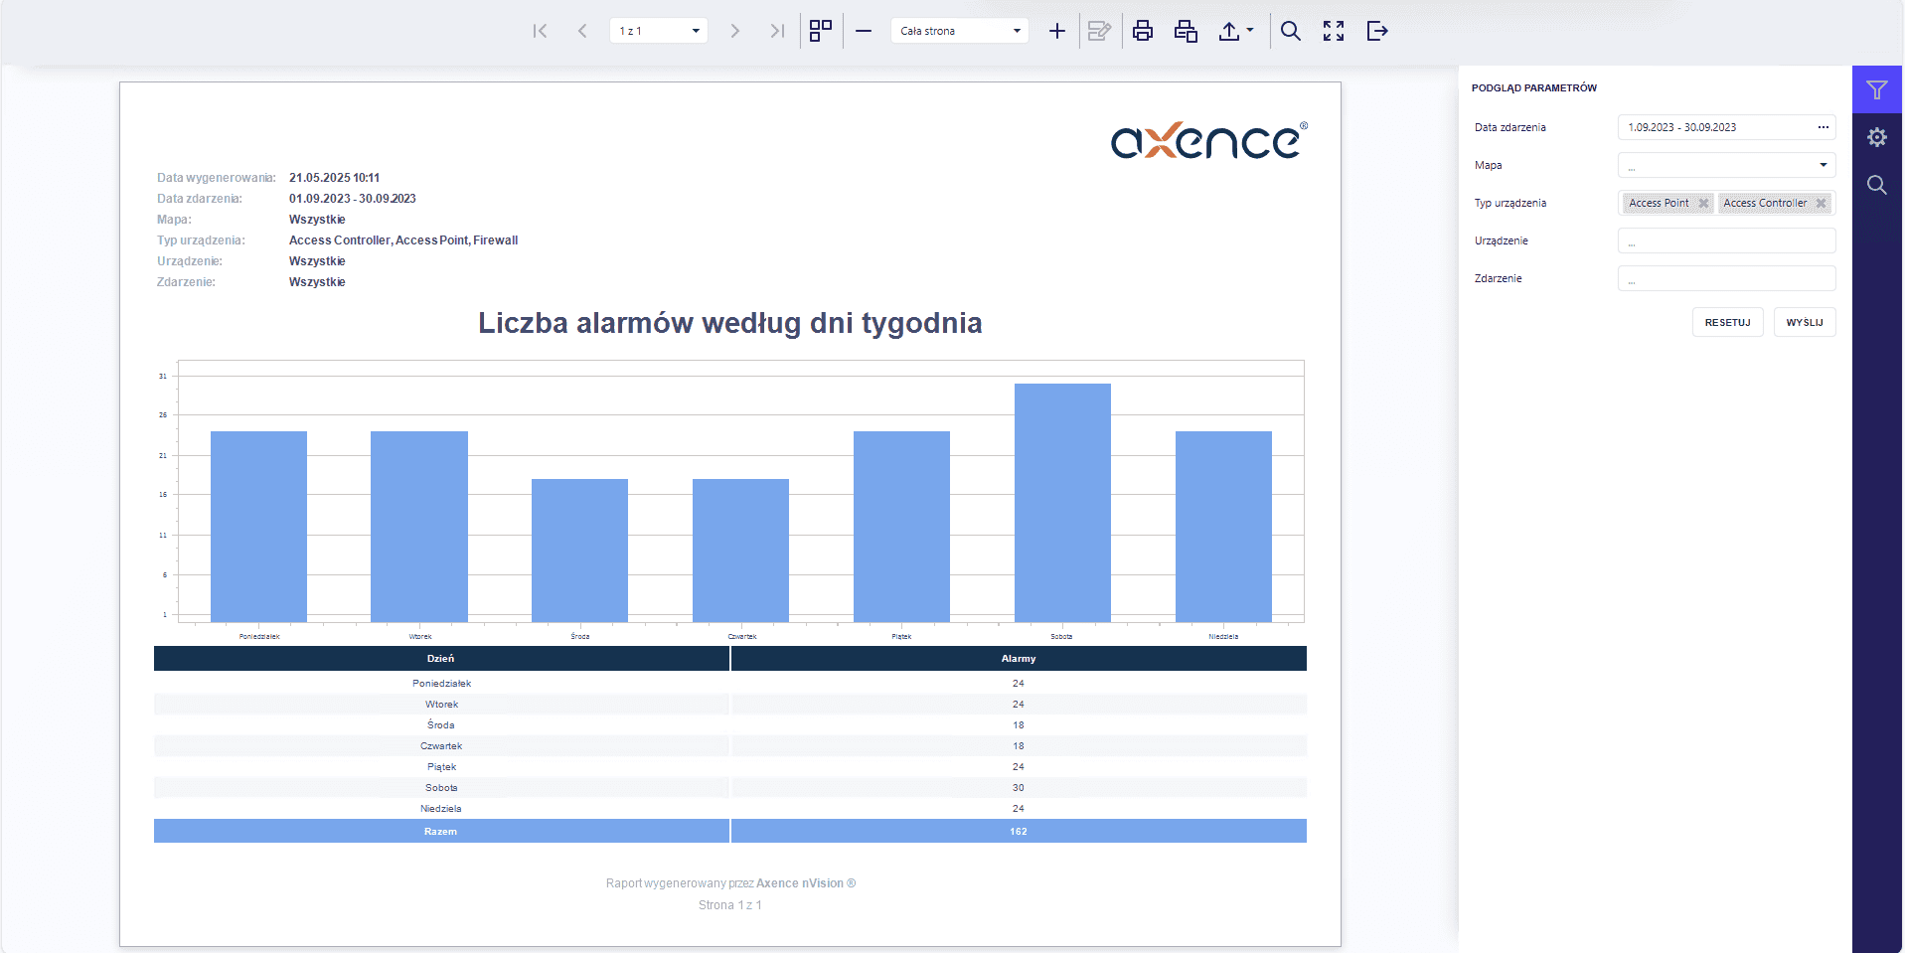The width and height of the screenshot is (1905, 953).
Task: Toggle multipage thumbnail view icon
Action: [x=821, y=31]
